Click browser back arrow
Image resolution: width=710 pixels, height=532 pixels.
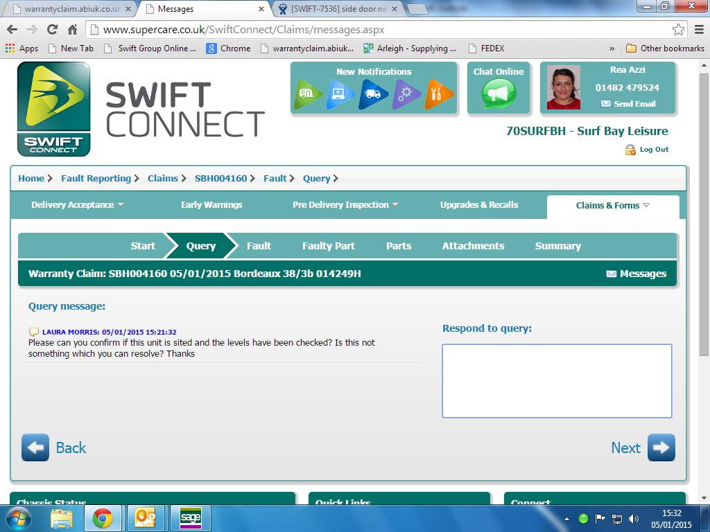click(x=12, y=30)
